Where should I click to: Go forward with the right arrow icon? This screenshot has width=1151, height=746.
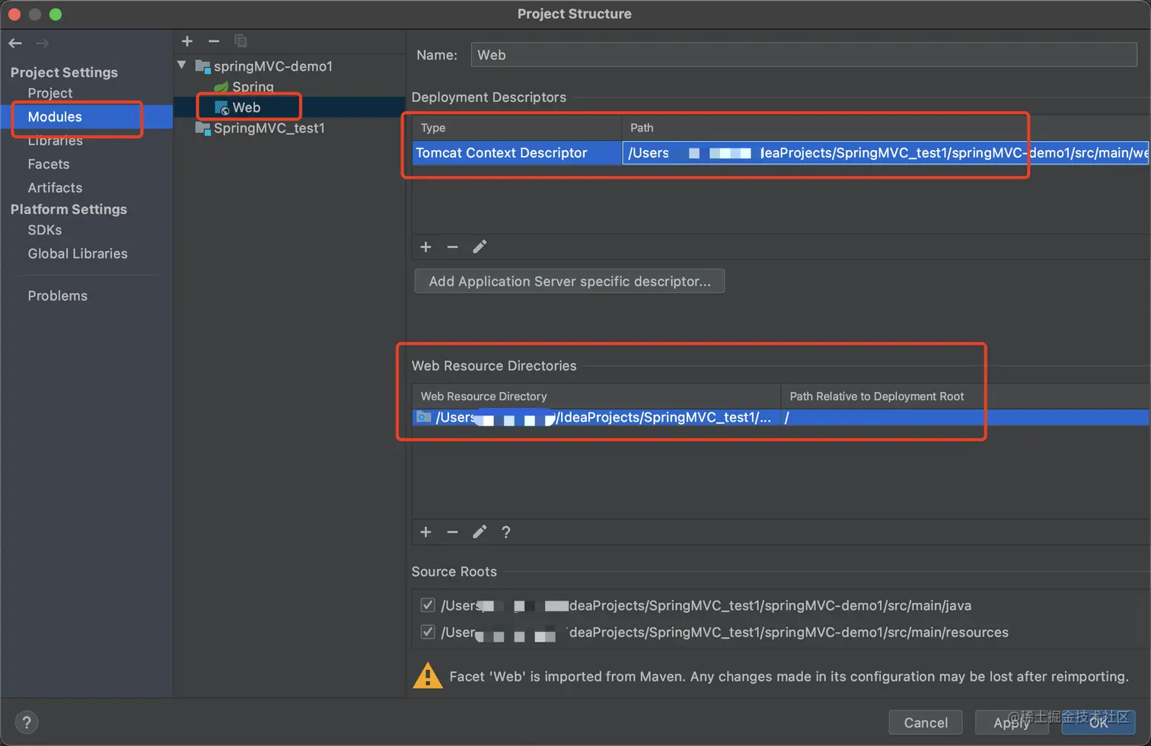pos(42,43)
